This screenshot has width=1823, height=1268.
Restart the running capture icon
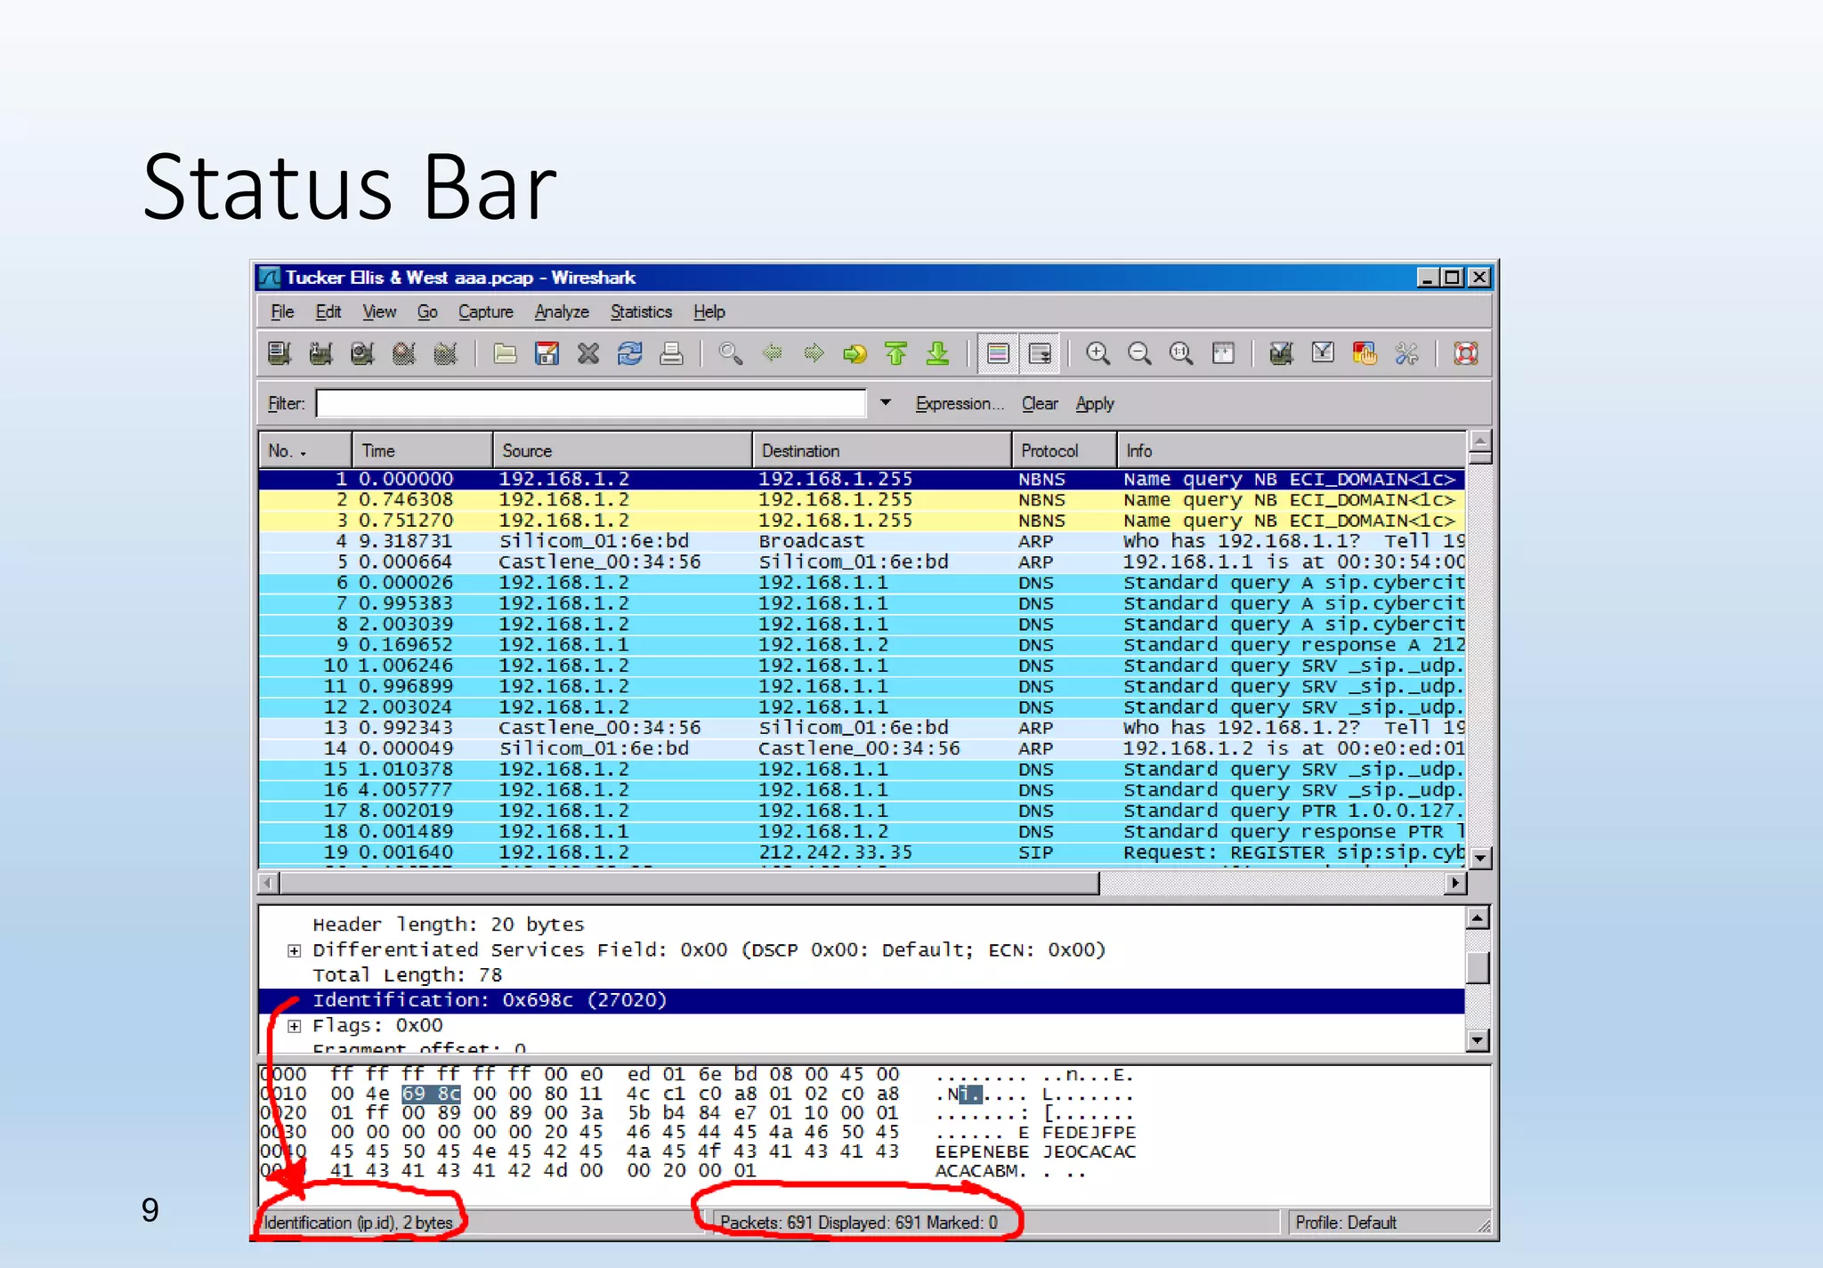click(x=445, y=353)
